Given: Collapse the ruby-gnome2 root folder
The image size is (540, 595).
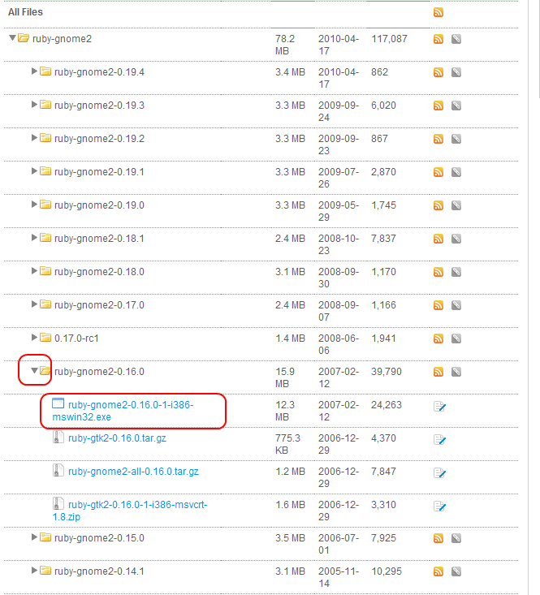Looking at the screenshot, I should (x=12, y=38).
